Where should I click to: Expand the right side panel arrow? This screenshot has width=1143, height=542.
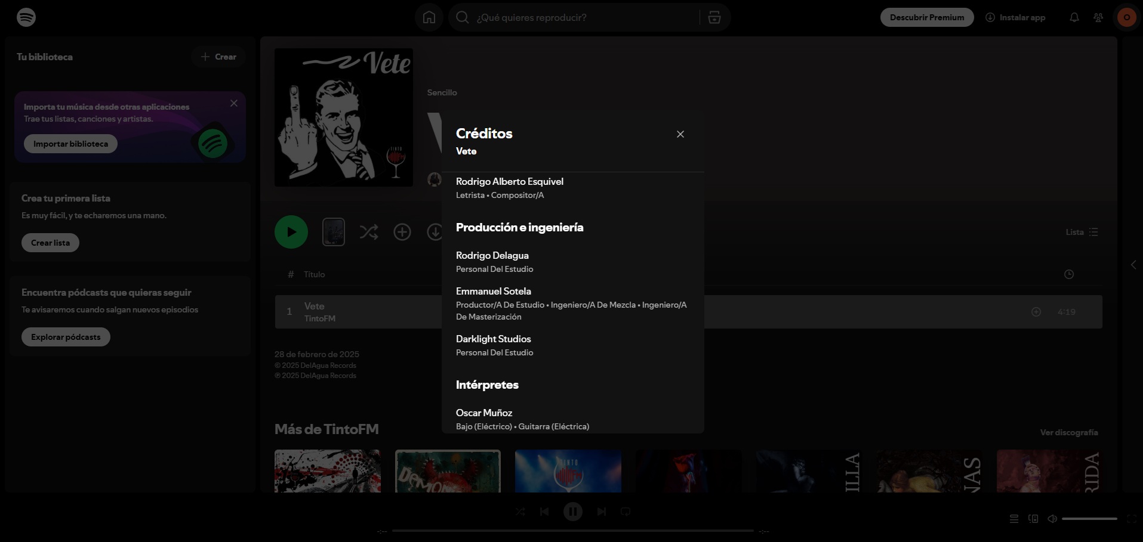[x=1133, y=265]
